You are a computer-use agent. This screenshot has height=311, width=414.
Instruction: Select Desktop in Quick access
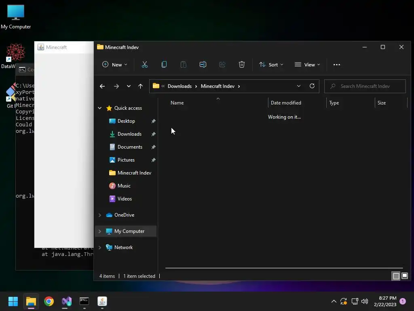[x=126, y=121]
